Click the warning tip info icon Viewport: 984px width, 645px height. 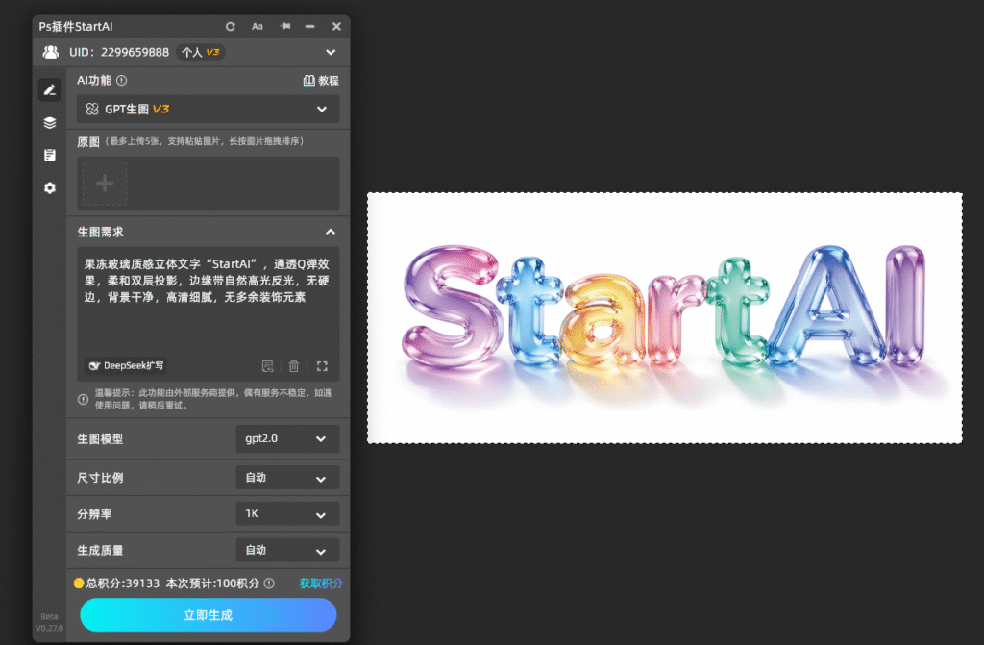point(83,400)
